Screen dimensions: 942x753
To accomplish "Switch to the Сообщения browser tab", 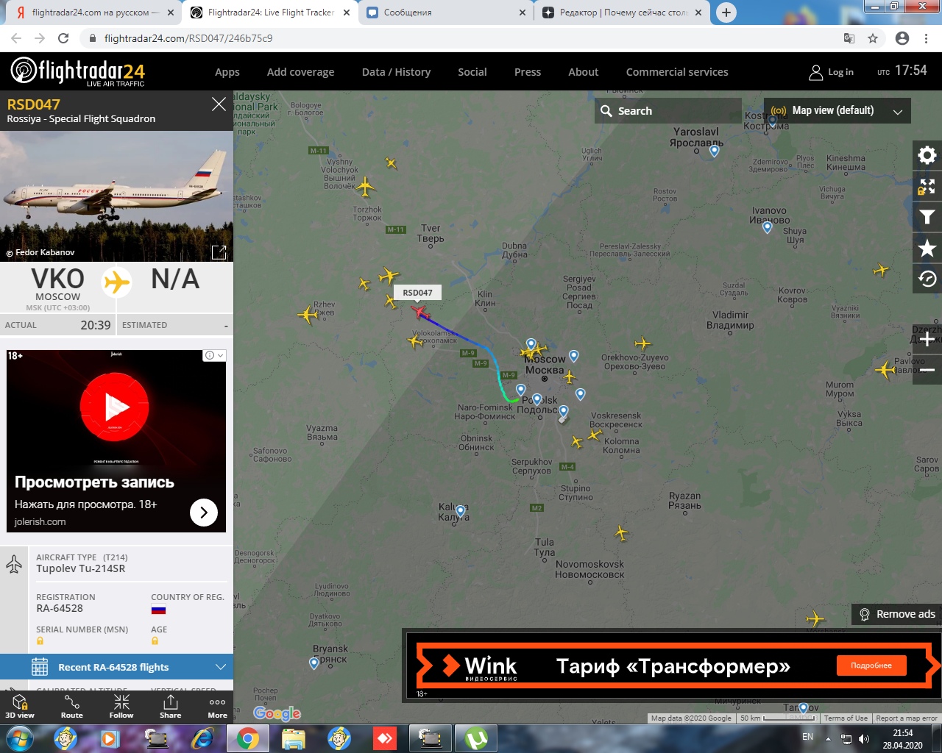I will (447, 13).
